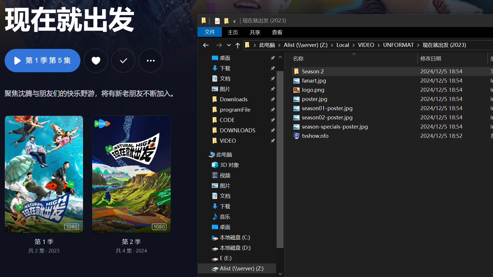Unpin icon next to Downloads
The height and width of the screenshot is (277, 493).
point(273,99)
